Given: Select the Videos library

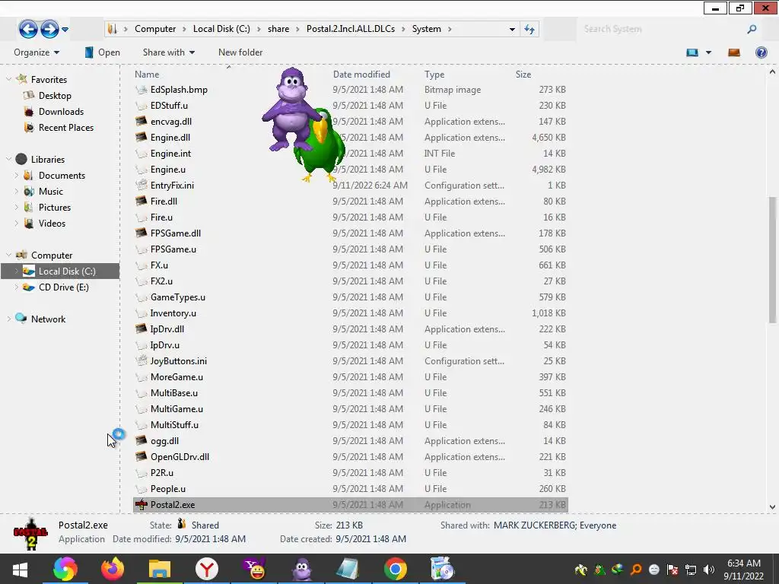Looking at the screenshot, I should (52, 224).
